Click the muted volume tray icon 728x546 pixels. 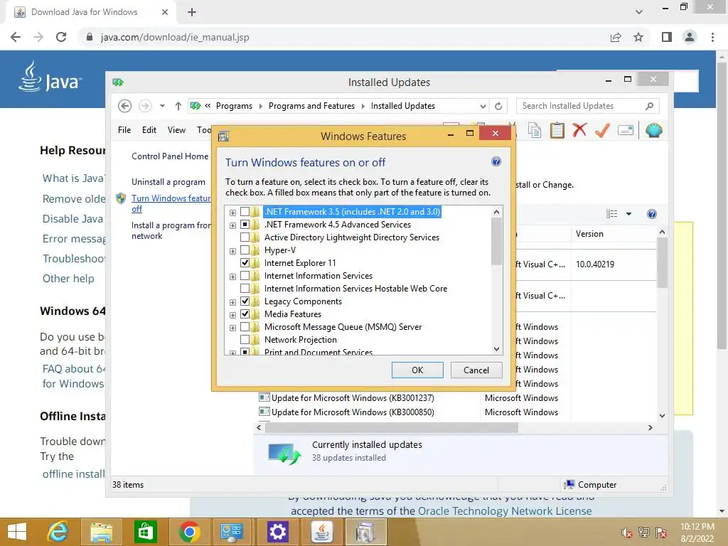(x=627, y=532)
